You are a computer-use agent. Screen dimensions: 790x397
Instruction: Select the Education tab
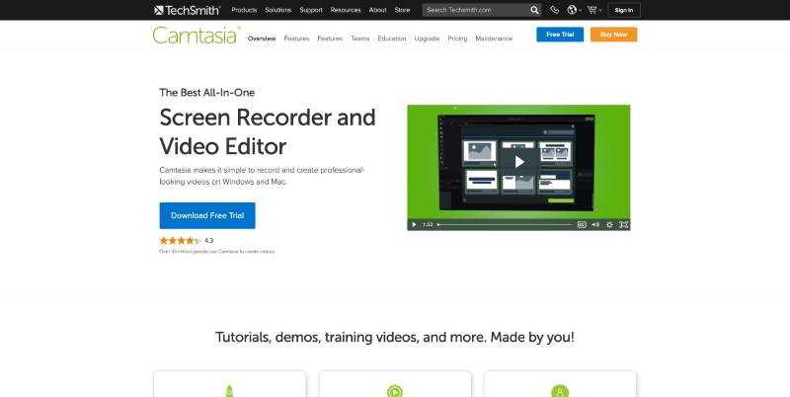(x=391, y=39)
